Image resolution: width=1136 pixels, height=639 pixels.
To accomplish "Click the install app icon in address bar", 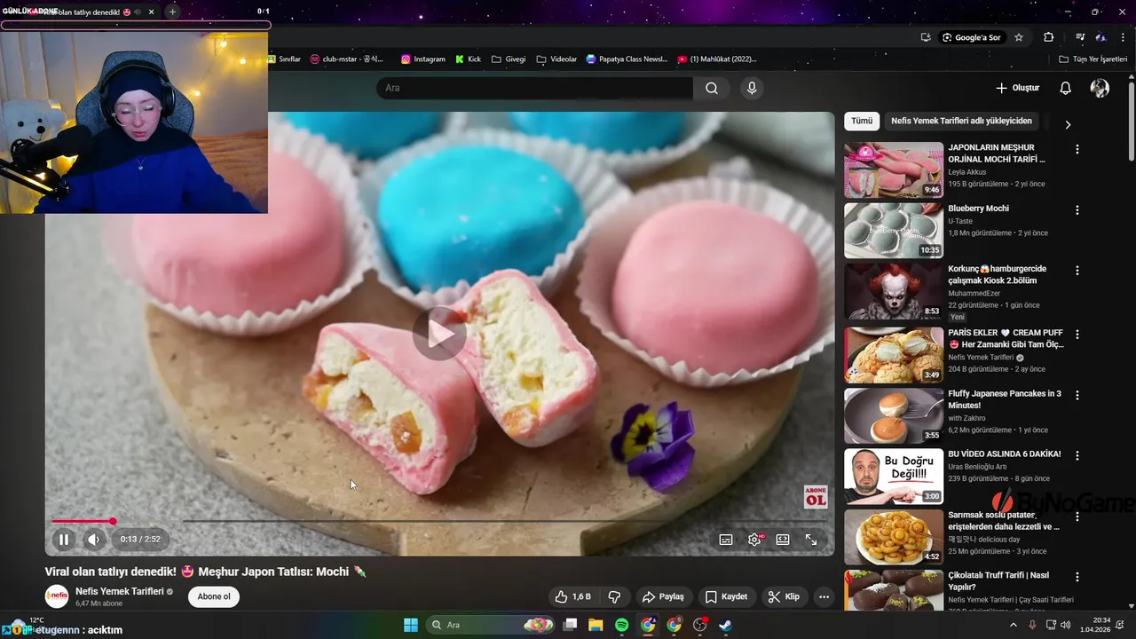I will click(926, 37).
